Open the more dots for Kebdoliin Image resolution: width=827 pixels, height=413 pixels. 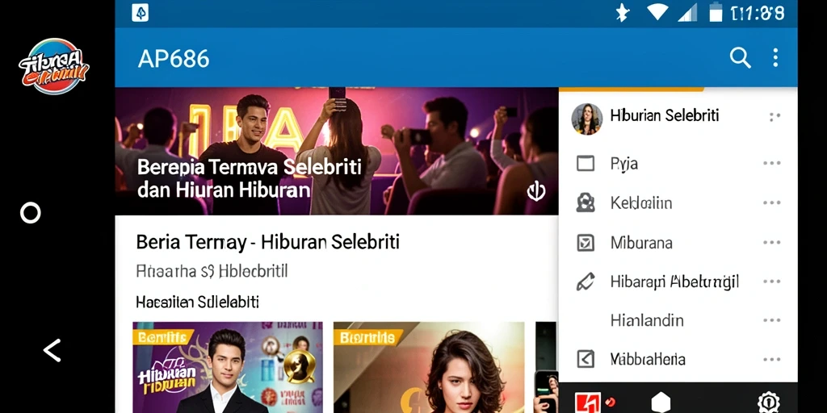point(771,202)
